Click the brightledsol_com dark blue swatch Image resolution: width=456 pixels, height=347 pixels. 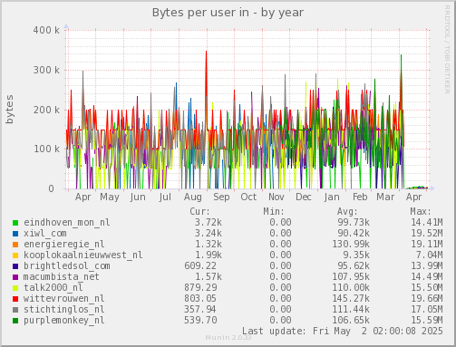[x=15, y=266]
